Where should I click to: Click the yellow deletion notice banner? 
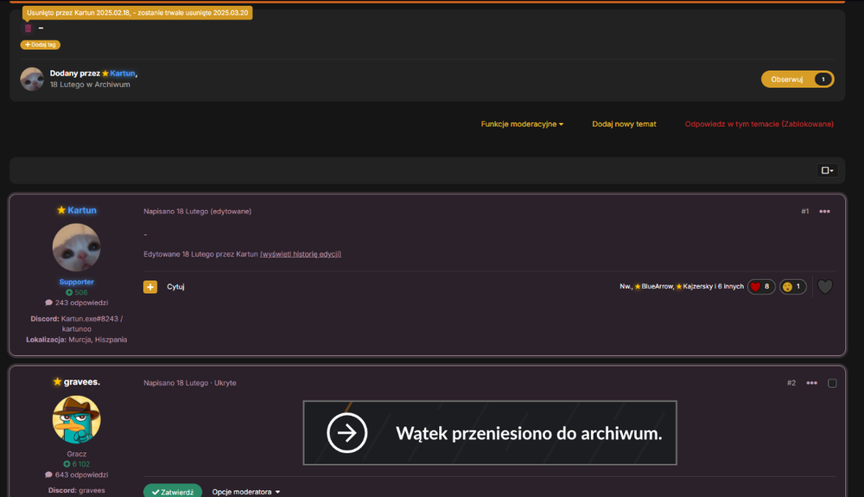(x=137, y=13)
